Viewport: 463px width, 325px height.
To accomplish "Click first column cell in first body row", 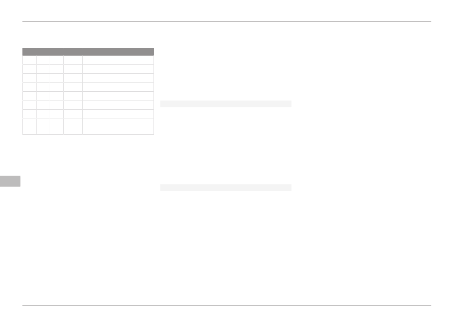I will click(x=29, y=60).
